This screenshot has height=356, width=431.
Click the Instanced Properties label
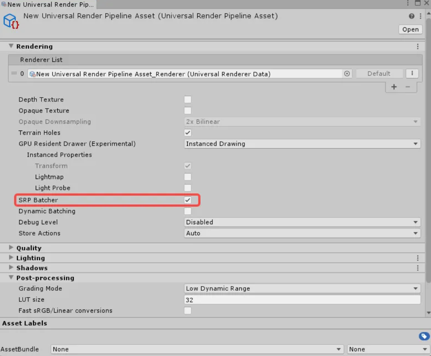click(59, 155)
